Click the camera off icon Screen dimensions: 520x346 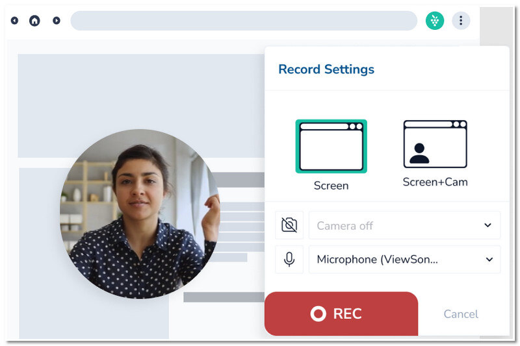289,225
